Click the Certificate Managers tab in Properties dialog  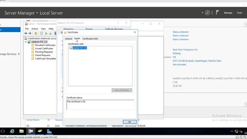pyautogui.click(x=114, y=29)
